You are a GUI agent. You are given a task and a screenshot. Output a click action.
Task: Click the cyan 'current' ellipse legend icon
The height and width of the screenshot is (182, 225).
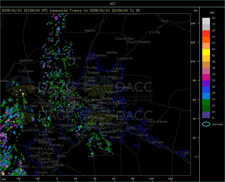[206, 124]
